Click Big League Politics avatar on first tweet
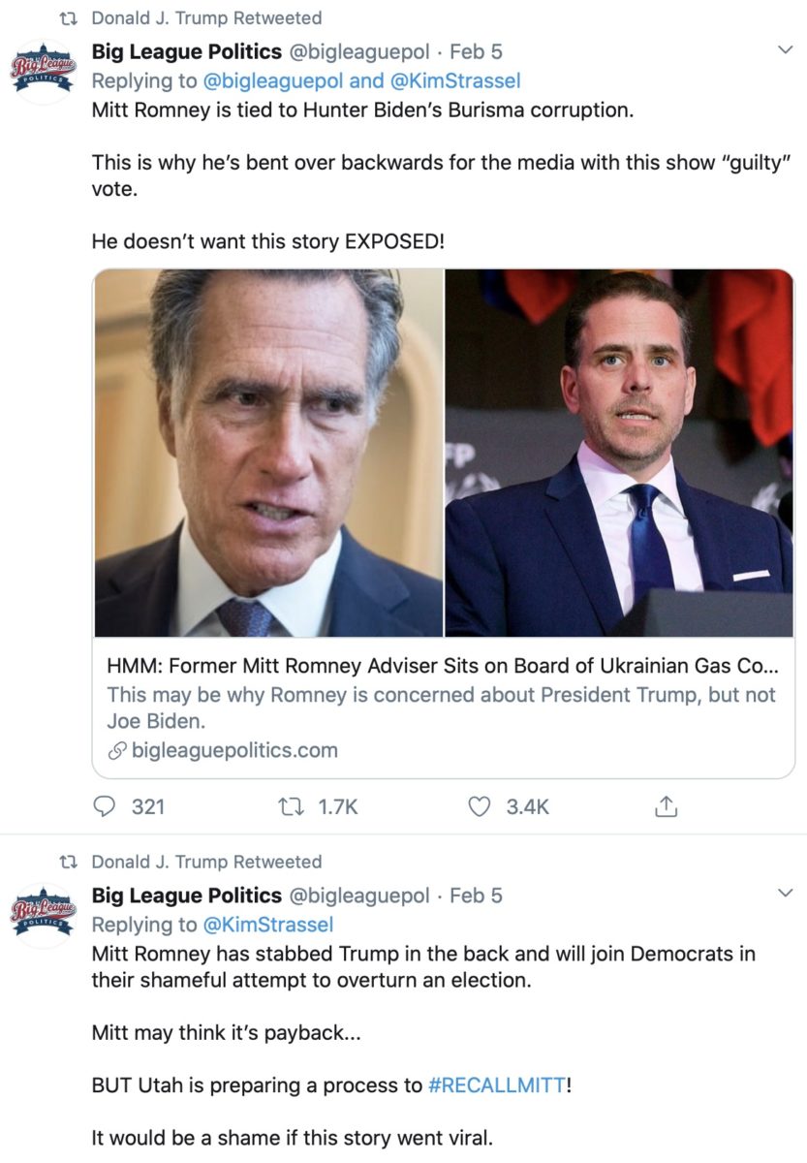The height and width of the screenshot is (1163, 807). coord(43,72)
